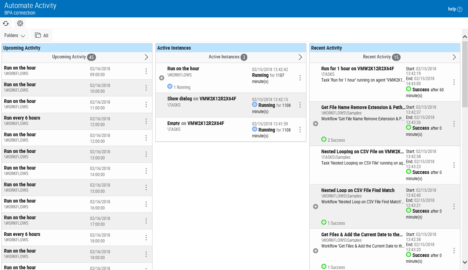This screenshot has height=270, width=468.
Task: Click the refresh icon in the toolbar
Action: [6, 23]
